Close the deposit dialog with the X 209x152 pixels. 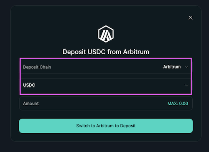pyautogui.click(x=191, y=18)
